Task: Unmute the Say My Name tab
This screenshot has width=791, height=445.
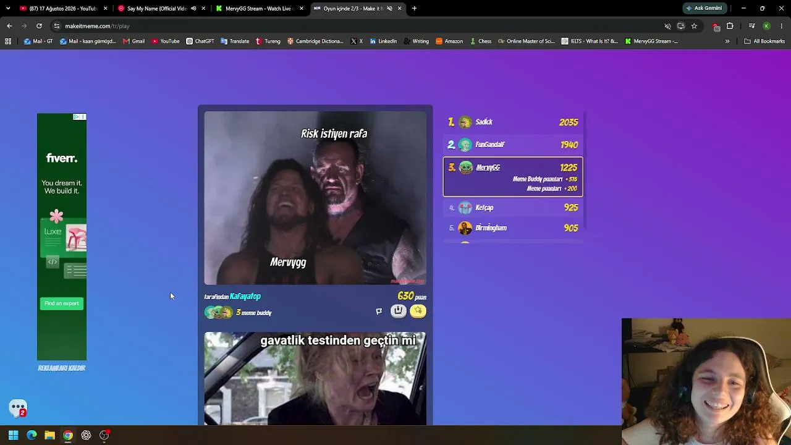Action: (193, 9)
